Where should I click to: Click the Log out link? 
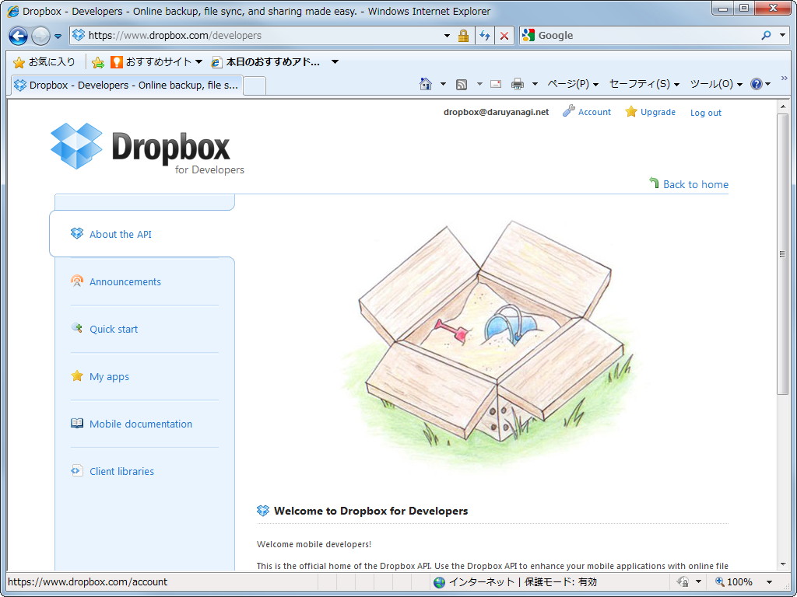tap(705, 113)
